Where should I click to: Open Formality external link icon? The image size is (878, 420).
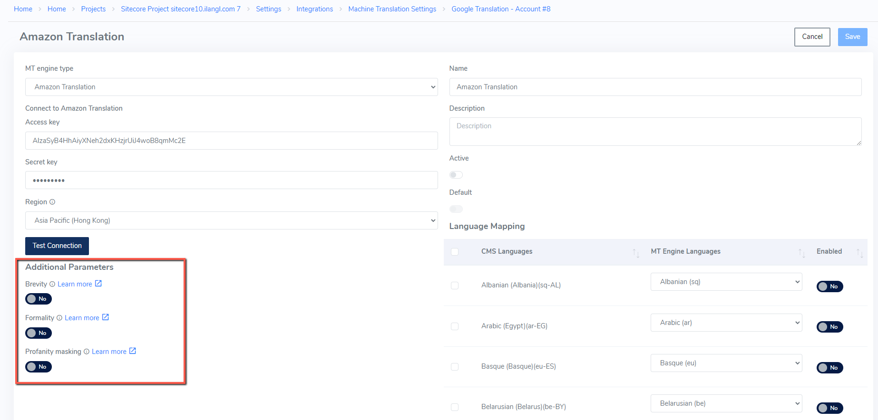pos(106,317)
